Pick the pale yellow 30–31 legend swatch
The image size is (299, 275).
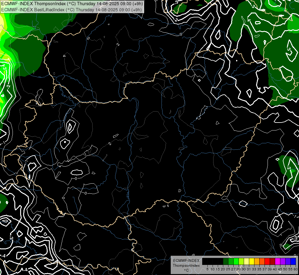pos(246,261)
